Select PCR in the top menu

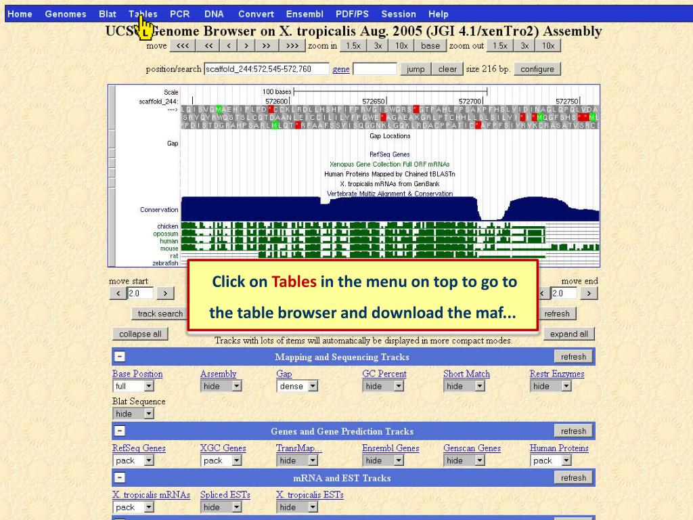(x=180, y=14)
